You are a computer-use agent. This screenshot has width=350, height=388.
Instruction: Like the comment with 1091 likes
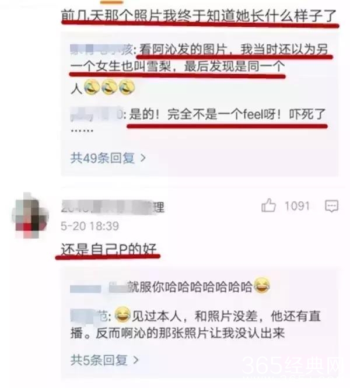point(268,205)
